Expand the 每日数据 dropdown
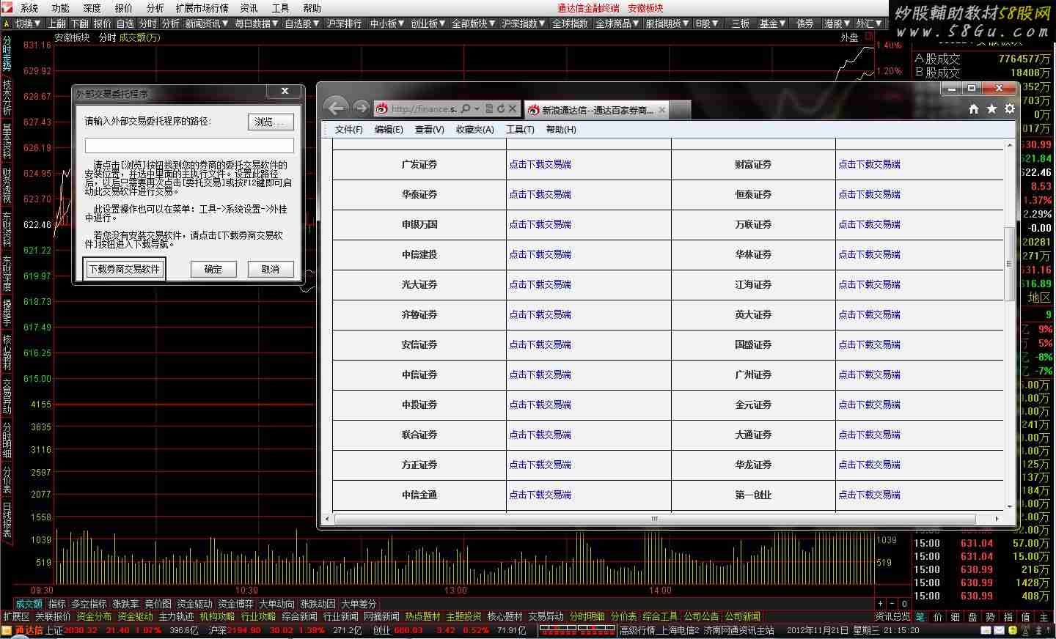 click(x=257, y=23)
